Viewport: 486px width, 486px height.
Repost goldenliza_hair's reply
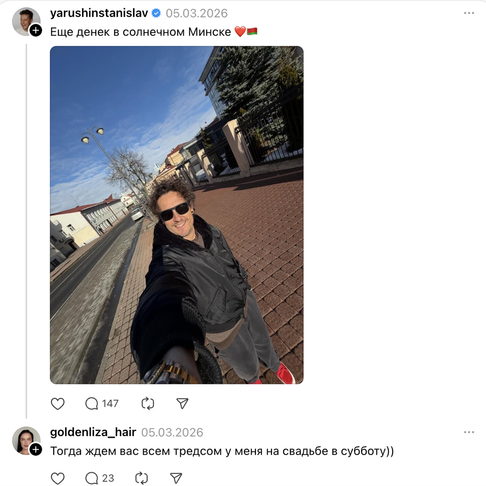(141, 478)
